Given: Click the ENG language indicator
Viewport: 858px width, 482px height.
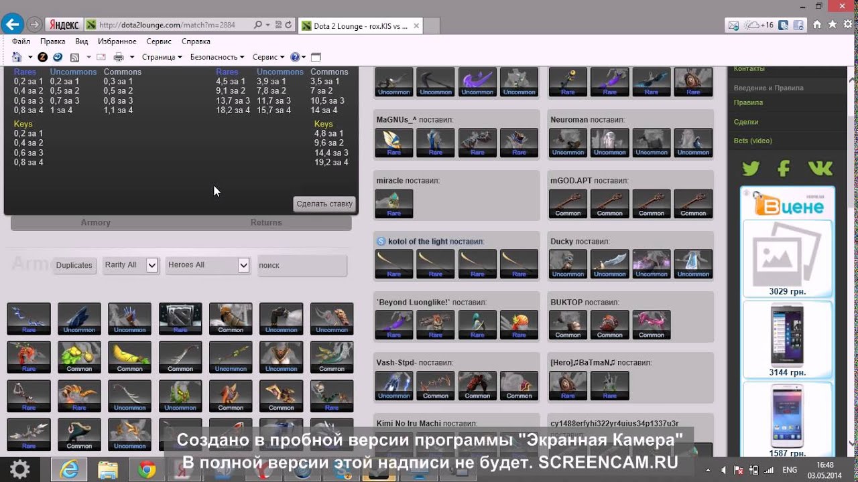Looking at the screenshot, I should tap(790, 470).
